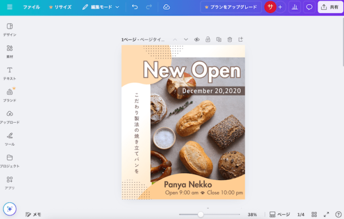Move page up with chevron

click(x=175, y=40)
